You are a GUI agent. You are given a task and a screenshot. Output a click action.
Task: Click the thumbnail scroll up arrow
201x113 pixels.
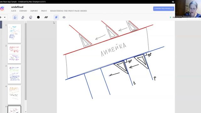[26, 22]
